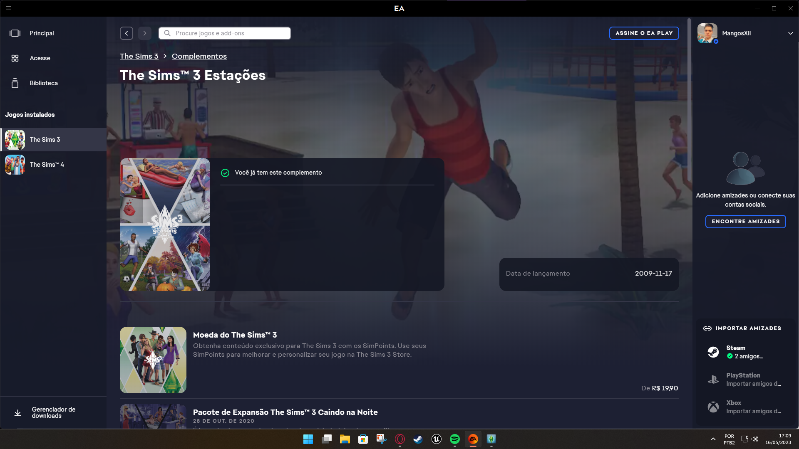Viewport: 799px width, 449px height.
Task: Click POR PTB2 language indicator
Action: 729,439
